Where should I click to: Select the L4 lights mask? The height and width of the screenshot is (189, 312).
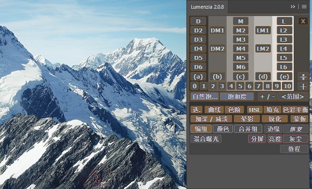[284, 48]
